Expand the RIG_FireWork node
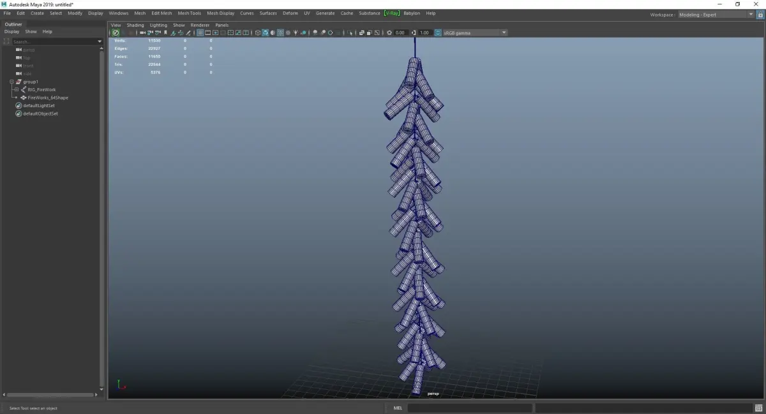Viewport: 766px width, 414px height. (17, 90)
